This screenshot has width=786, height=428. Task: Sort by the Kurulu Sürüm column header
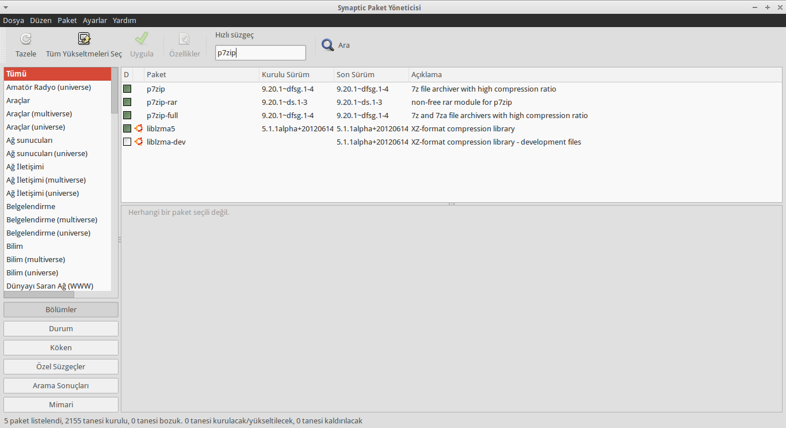pos(296,75)
